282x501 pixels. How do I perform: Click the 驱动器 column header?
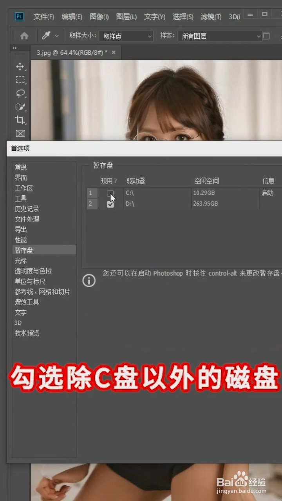tap(136, 181)
